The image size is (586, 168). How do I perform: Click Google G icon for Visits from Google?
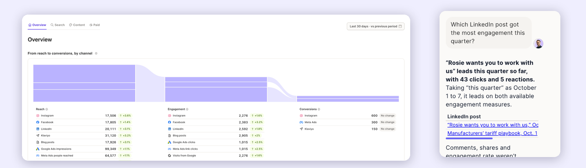pos(170,156)
